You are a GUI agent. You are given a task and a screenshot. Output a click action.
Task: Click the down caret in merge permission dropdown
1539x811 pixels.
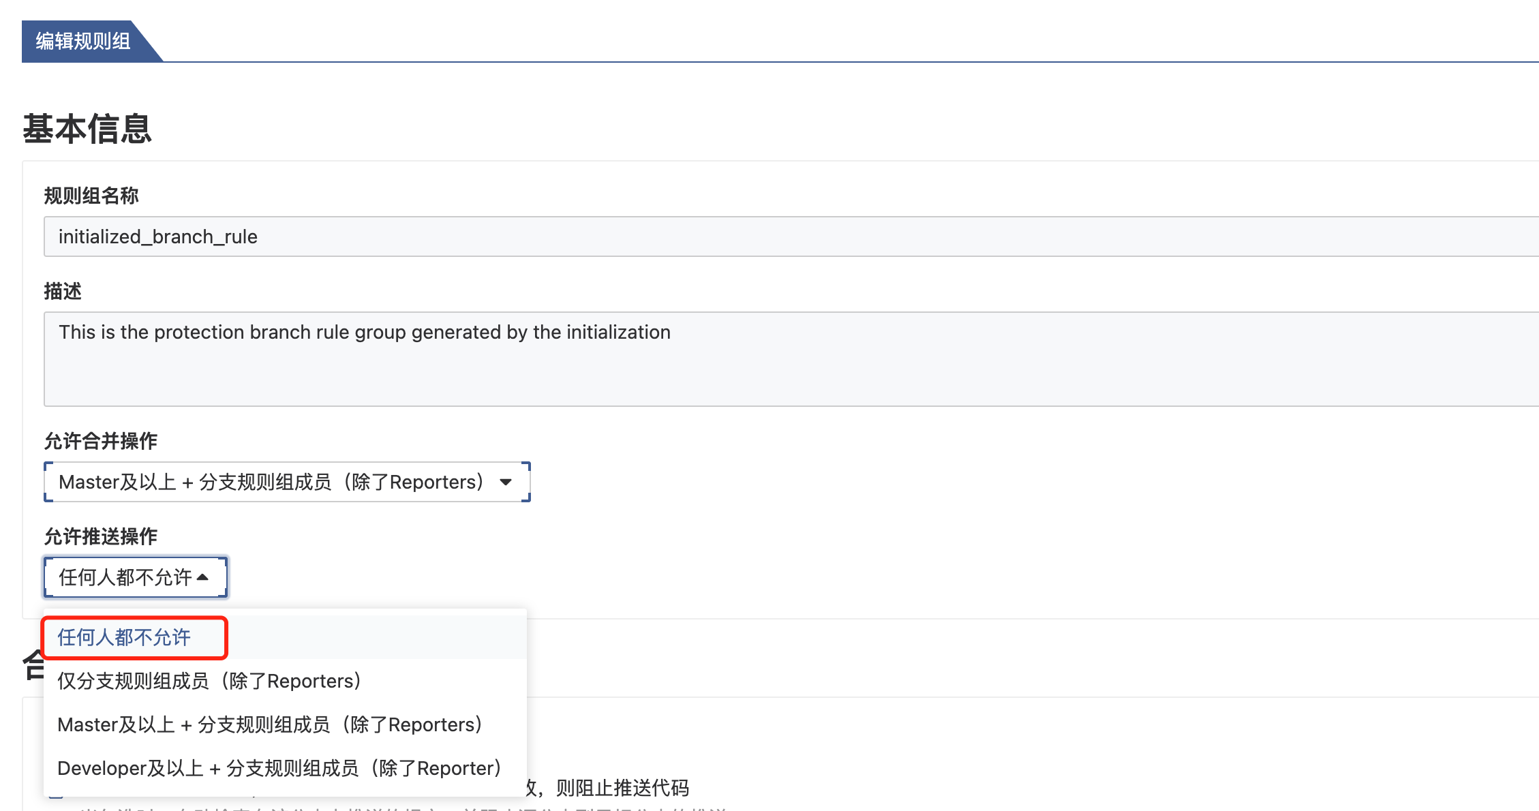506,482
